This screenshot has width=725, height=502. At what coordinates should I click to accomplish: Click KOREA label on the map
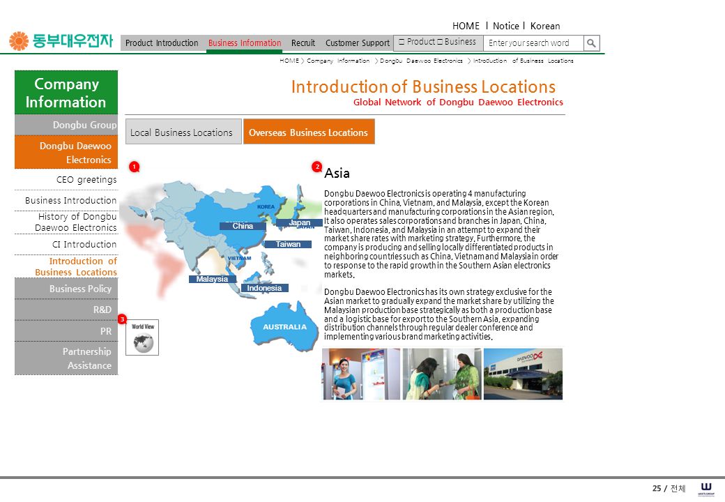point(266,206)
